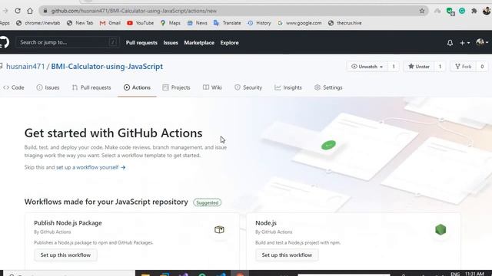Open the user avatar menu in header
This screenshot has height=276, width=492.
pyautogui.click(x=482, y=42)
